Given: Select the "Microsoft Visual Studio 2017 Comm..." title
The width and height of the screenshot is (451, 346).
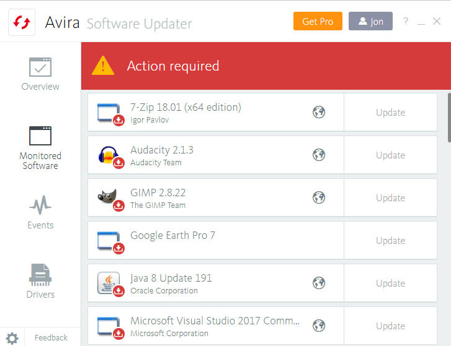Looking at the screenshot, I should 215,321.
